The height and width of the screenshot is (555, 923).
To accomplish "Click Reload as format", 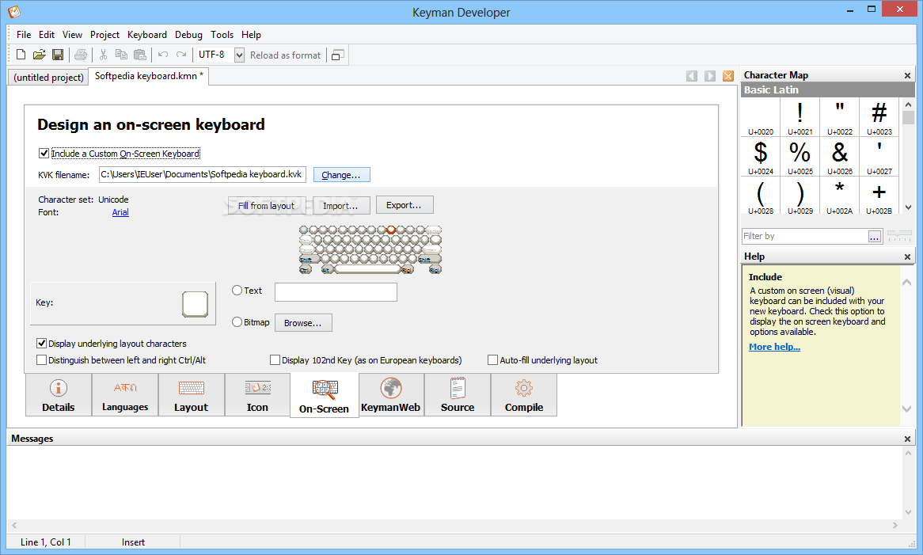I will click(285, 55).
